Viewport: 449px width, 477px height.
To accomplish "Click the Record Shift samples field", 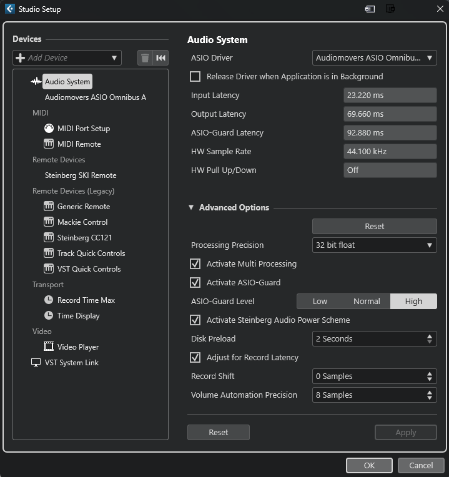I will 368,376.
